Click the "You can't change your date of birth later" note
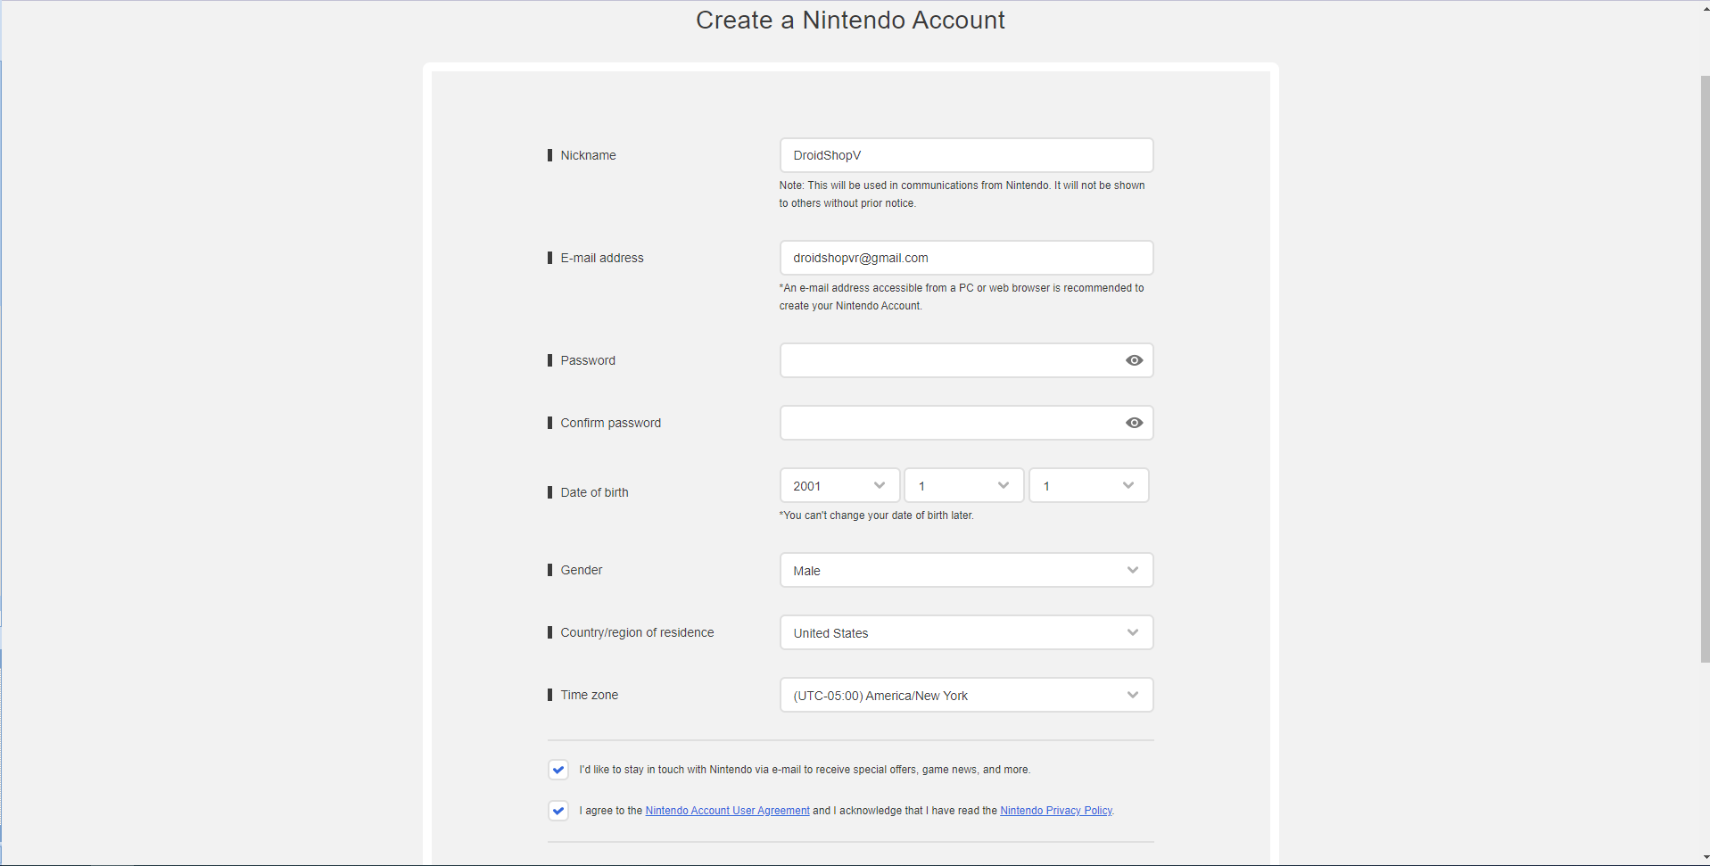 coord(876,515)
